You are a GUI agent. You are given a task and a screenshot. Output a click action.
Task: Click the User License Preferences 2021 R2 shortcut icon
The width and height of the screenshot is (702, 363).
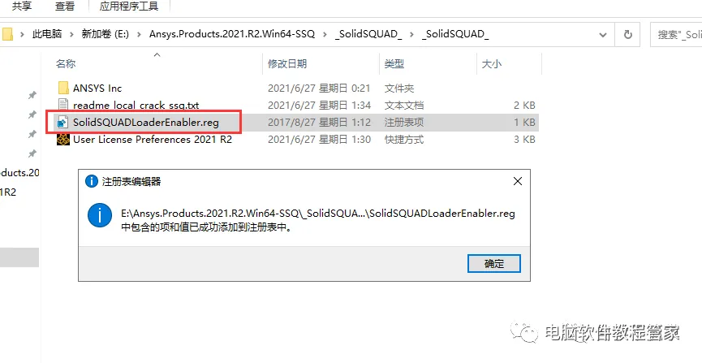(63, 140)
